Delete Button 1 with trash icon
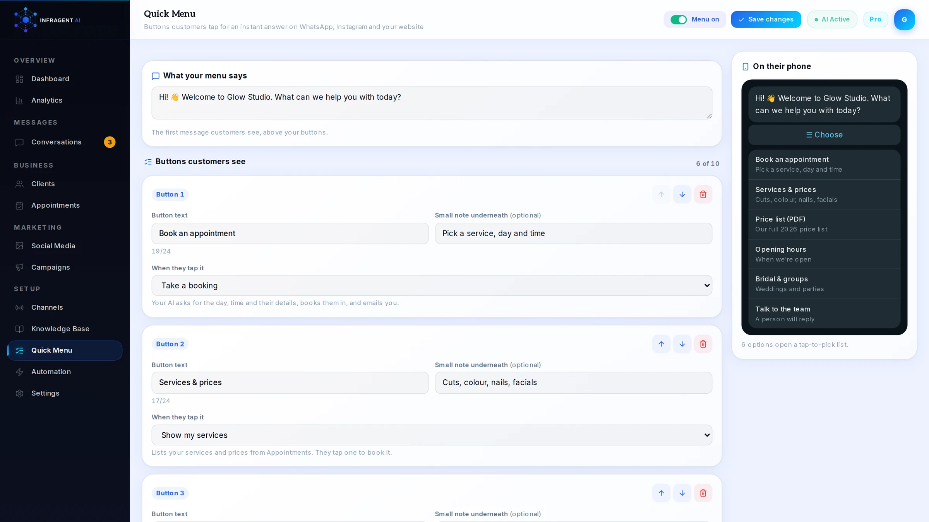Image resolution: width=929 pixels, height=522 pixels. [703, 194]
